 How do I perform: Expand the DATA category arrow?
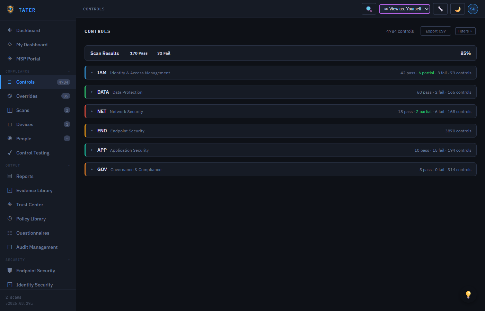pyautogui.click(x=92, y=92)
